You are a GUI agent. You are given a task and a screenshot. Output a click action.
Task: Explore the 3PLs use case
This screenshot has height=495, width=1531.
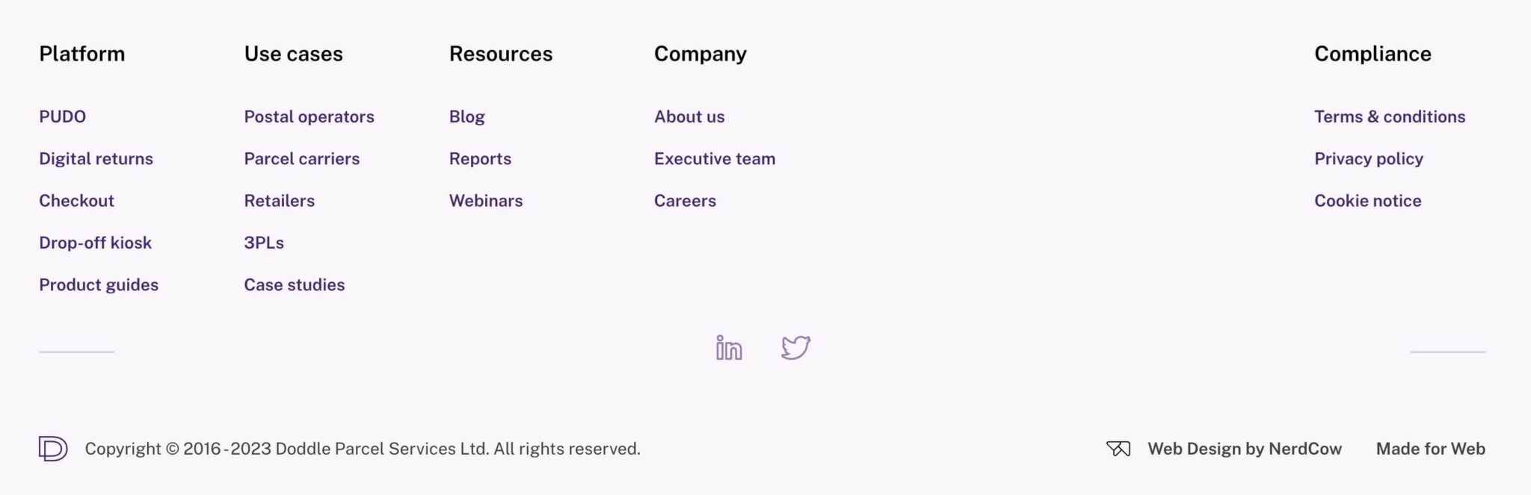pos(263,242)
